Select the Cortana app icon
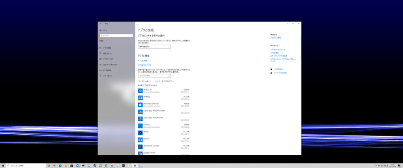 tap(140, 126)
